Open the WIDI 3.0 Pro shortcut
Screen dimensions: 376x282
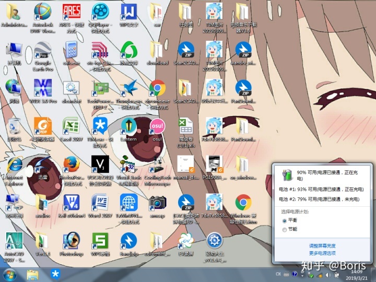point(43,88)
